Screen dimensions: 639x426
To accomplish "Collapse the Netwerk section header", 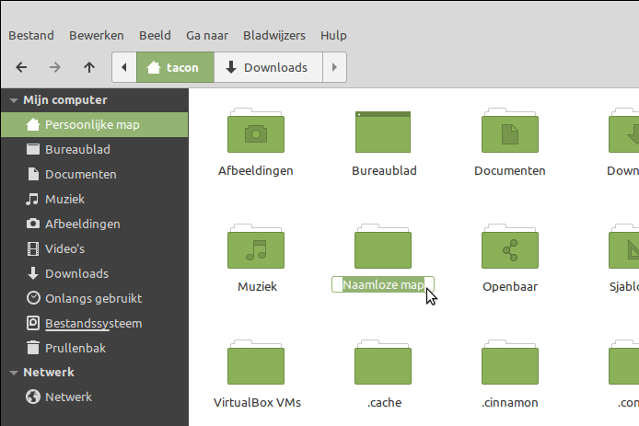I will pos(14,373).
